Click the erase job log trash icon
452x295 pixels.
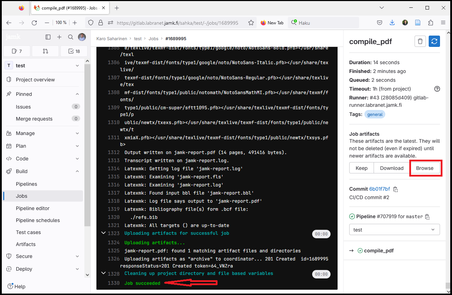(x=420, y=41)
